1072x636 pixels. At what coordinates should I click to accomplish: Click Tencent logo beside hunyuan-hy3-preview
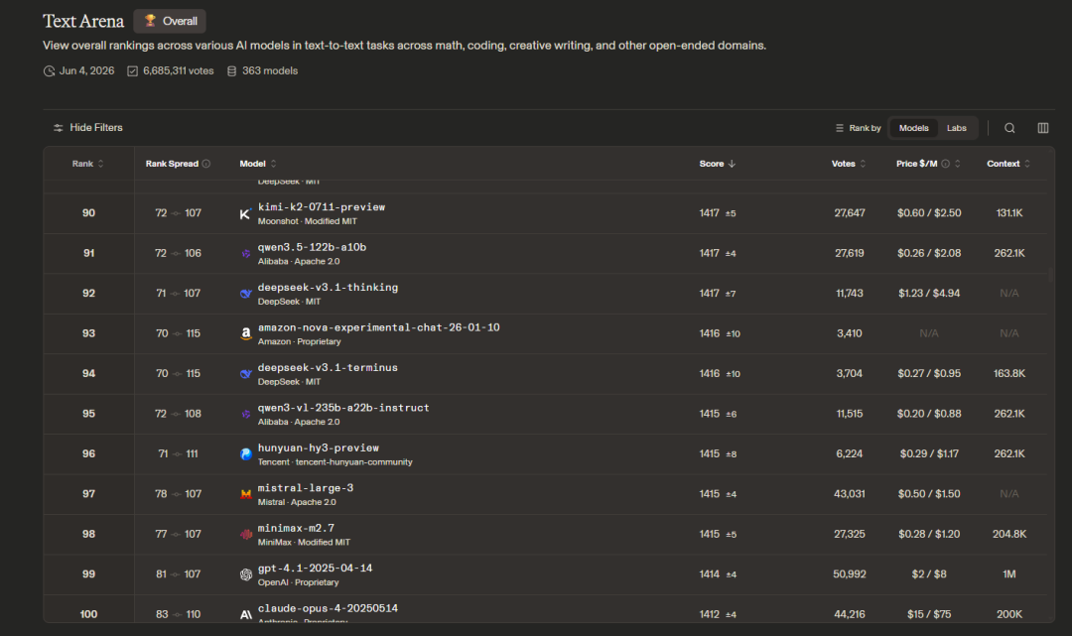pos(246,454)
